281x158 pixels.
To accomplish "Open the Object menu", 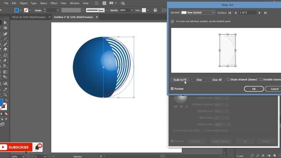I will pos(23,3).
